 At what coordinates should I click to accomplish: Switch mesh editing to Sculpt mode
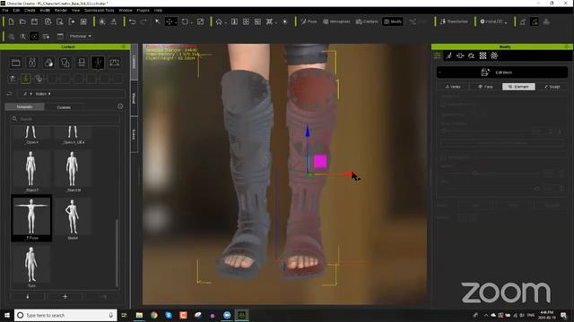pyautogui.click(x=552, y=87)
